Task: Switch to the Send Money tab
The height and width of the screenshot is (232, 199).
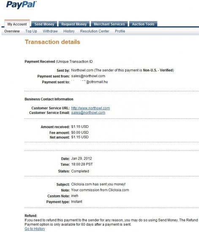Action: (x=44, y=24)
